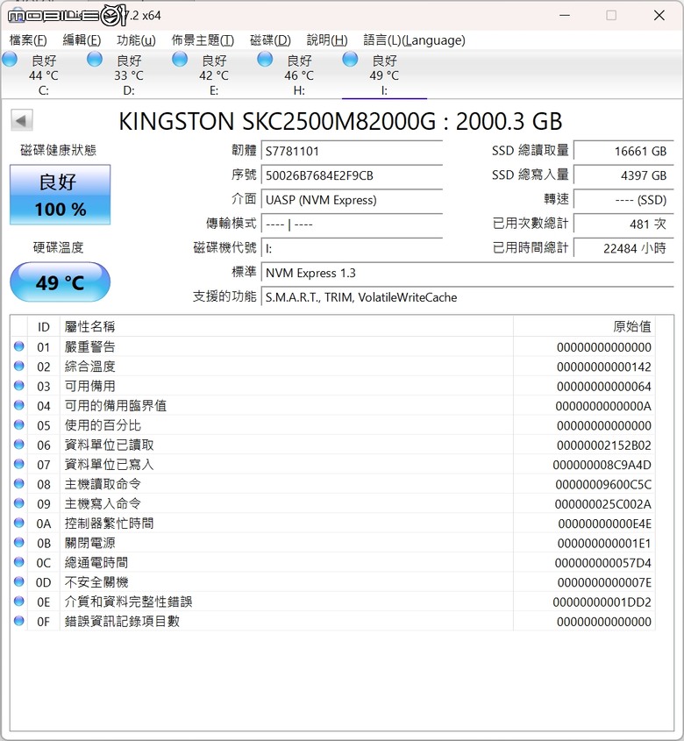
Task: Select the 綜合溫度 attribute name
Action: [89, 367]
